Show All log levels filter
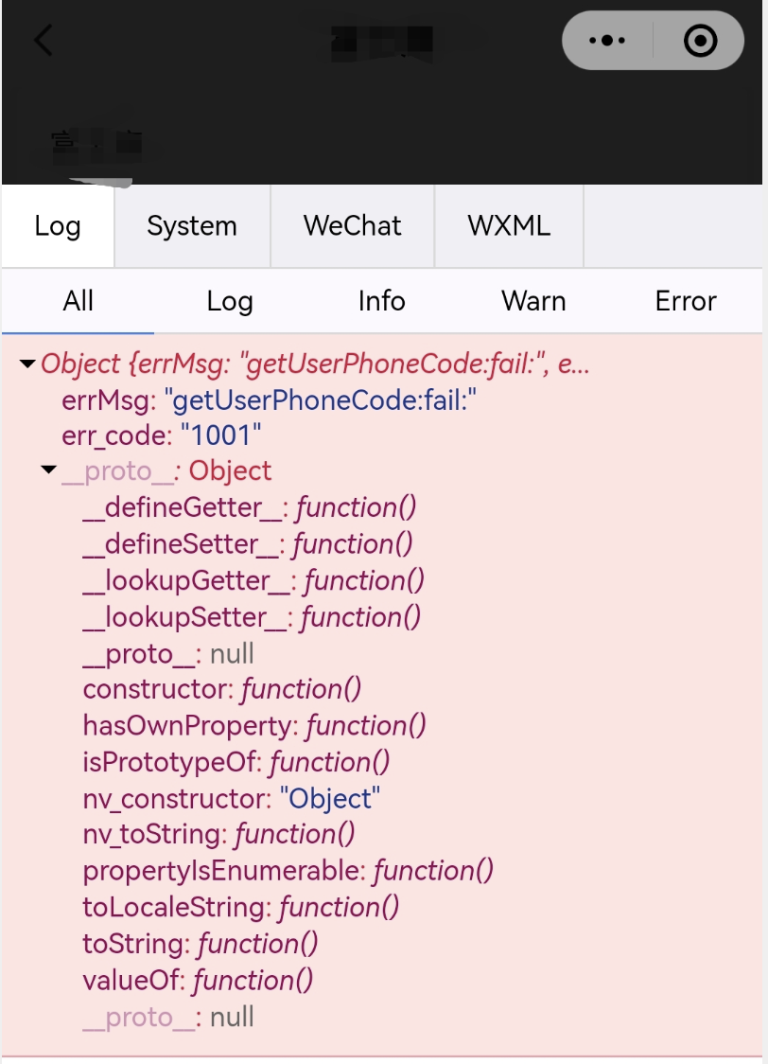 point(78,301)
